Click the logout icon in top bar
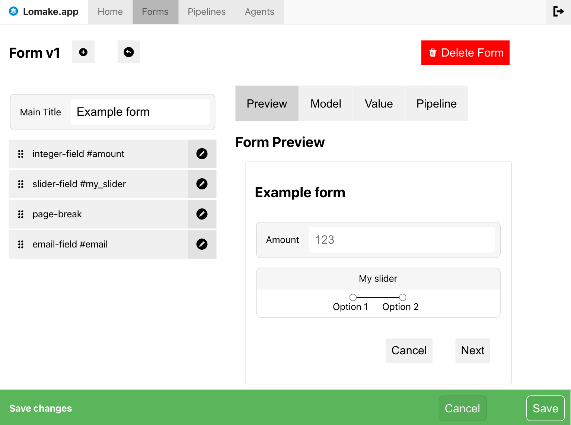The width and height of the screenshot is (571, 425). tap(558, 12)
